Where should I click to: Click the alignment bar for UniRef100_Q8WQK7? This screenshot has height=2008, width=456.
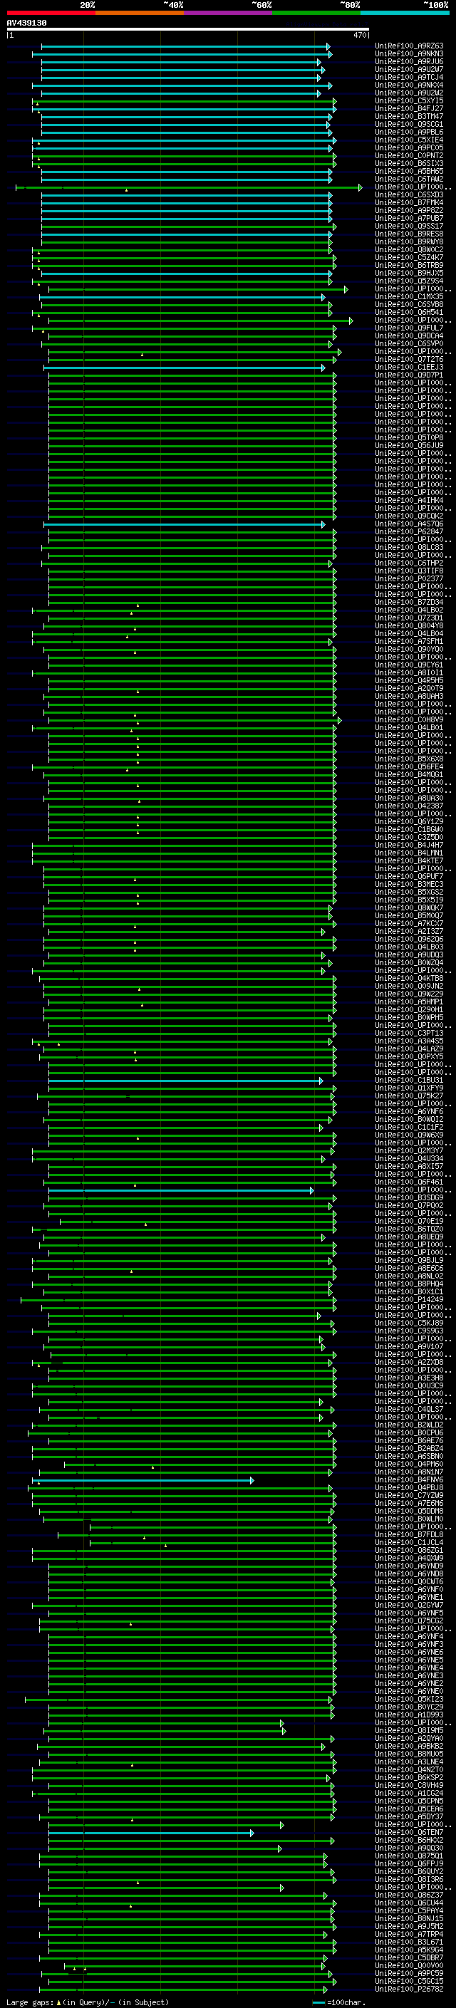pyautogui.click(x=188, y=908)
